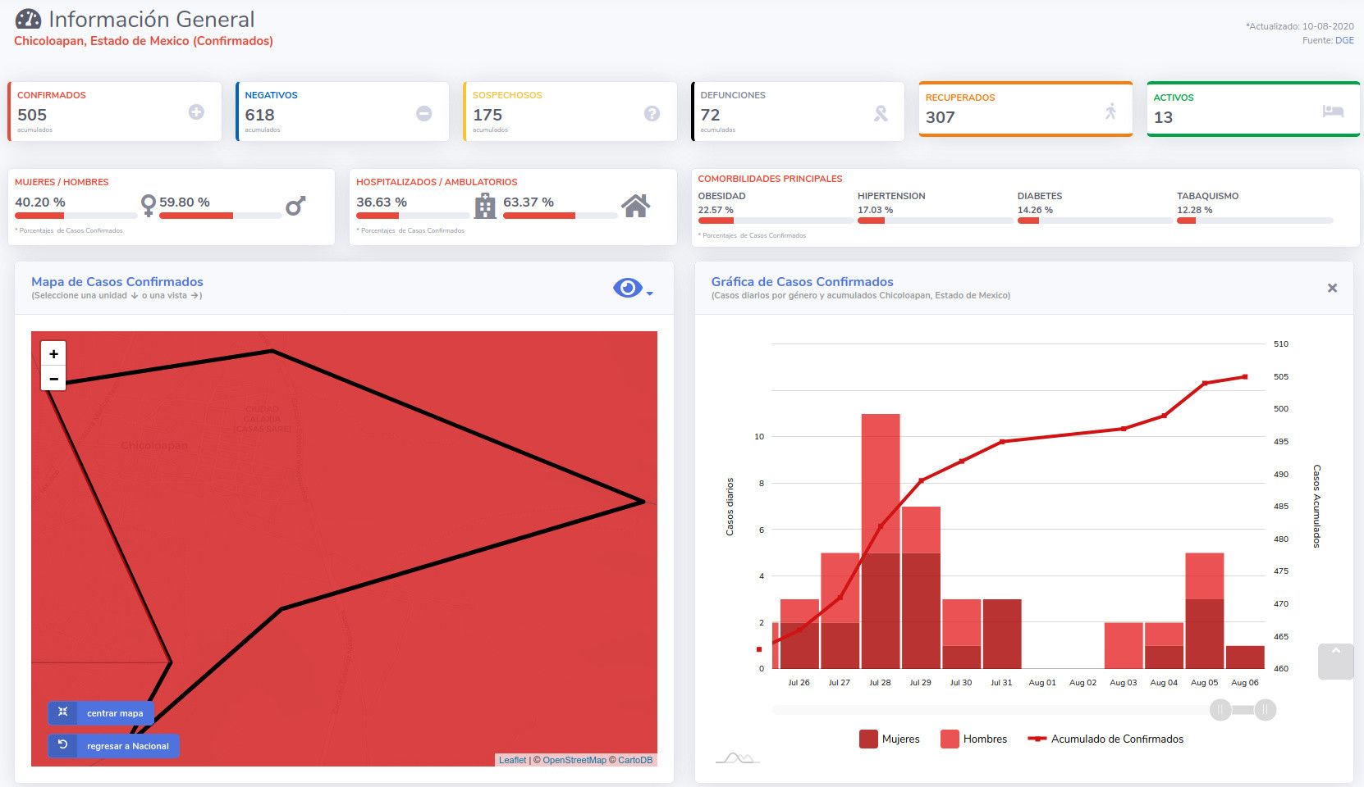Viewport: 1364px width, 787px height.
Task: Click the 59.80 % men percentage text
Action: click(185, 202)
